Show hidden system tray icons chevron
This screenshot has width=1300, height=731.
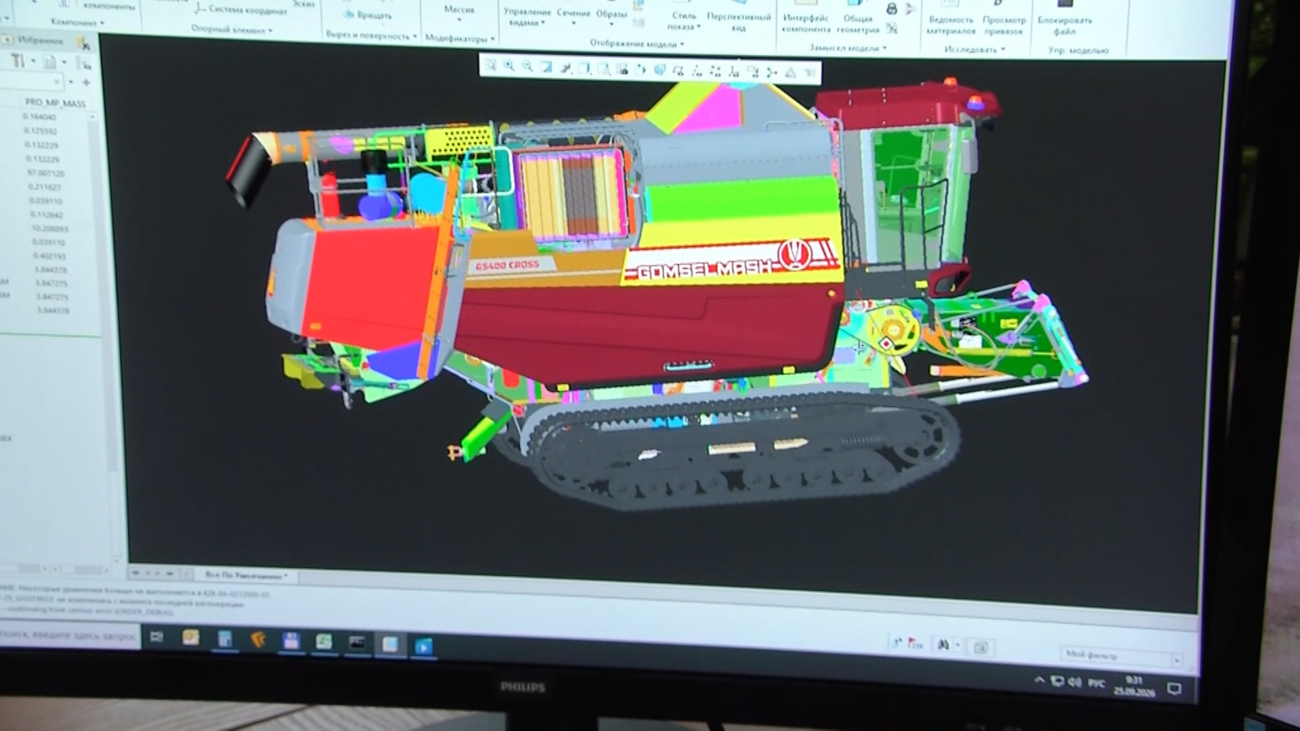point(1039,680)
